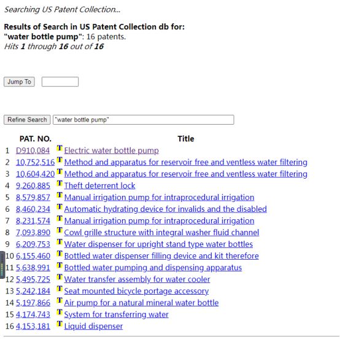Open Water transfer assembly for water cooler
This screenshot has width=340, height=342.
click(137, 279)
